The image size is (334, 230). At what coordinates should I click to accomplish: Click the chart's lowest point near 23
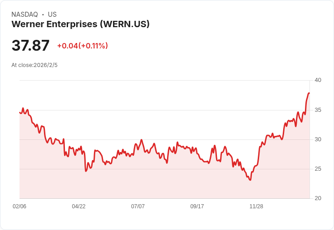pyautogui.click(x=250, y=180)
